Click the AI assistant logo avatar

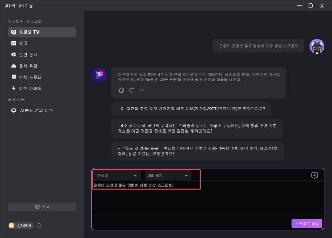(x=99, y=75)
